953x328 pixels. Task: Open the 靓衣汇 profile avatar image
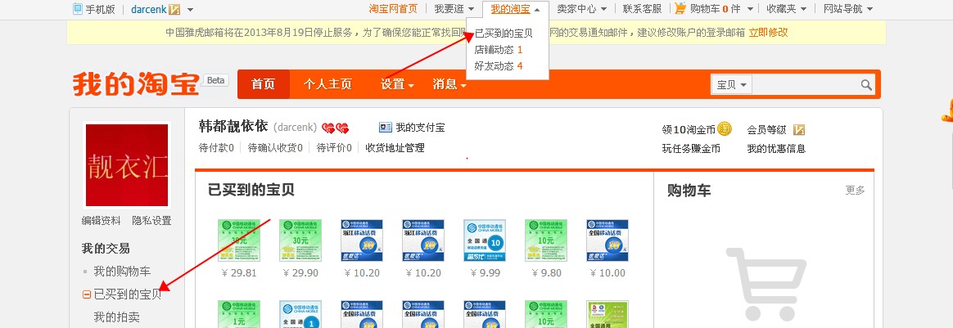126,165
